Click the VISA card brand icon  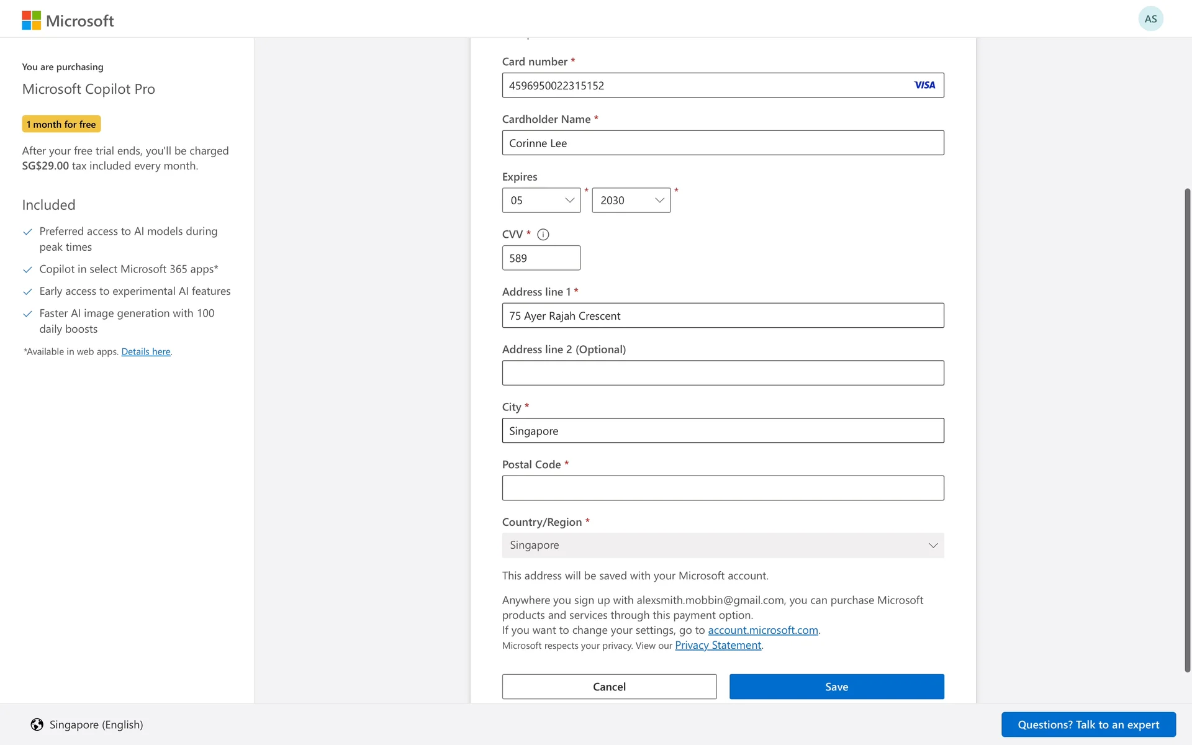click(924, 85)
